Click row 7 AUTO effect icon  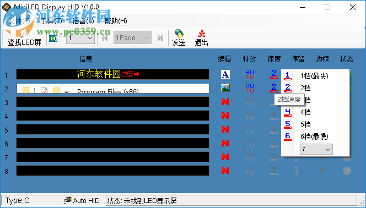[x=250, y=157]
